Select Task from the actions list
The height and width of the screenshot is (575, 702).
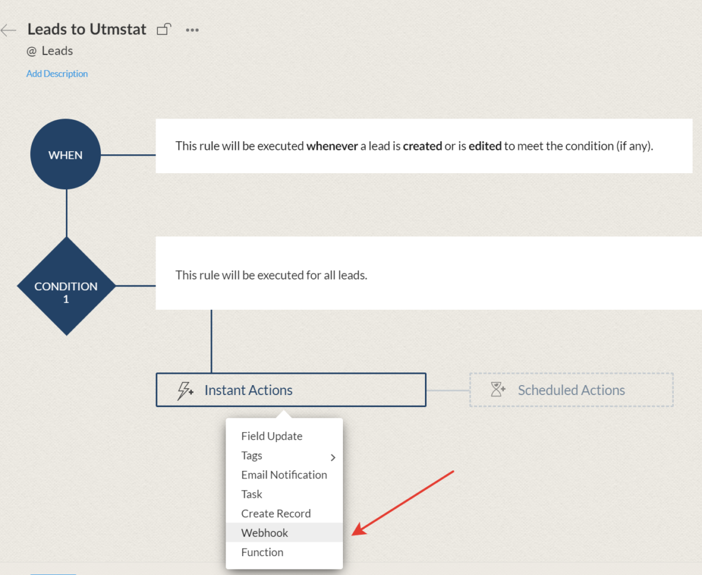(251, 494)
